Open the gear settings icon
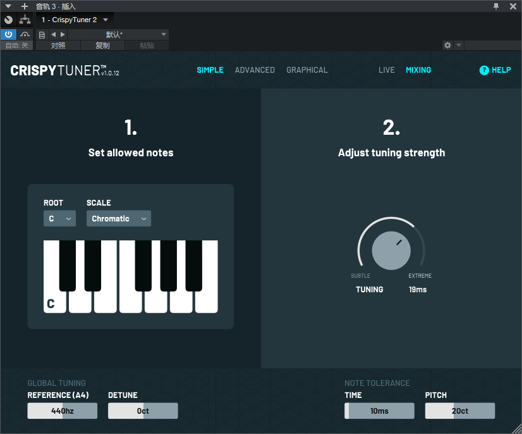 tap(448, 45)
